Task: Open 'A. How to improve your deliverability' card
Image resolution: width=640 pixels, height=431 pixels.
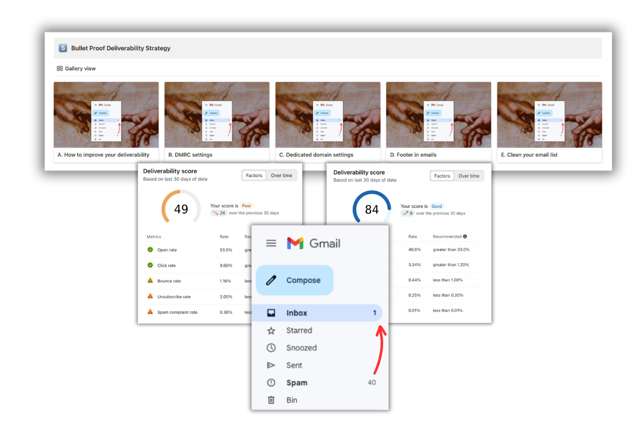Action: [x=106, y=122]
